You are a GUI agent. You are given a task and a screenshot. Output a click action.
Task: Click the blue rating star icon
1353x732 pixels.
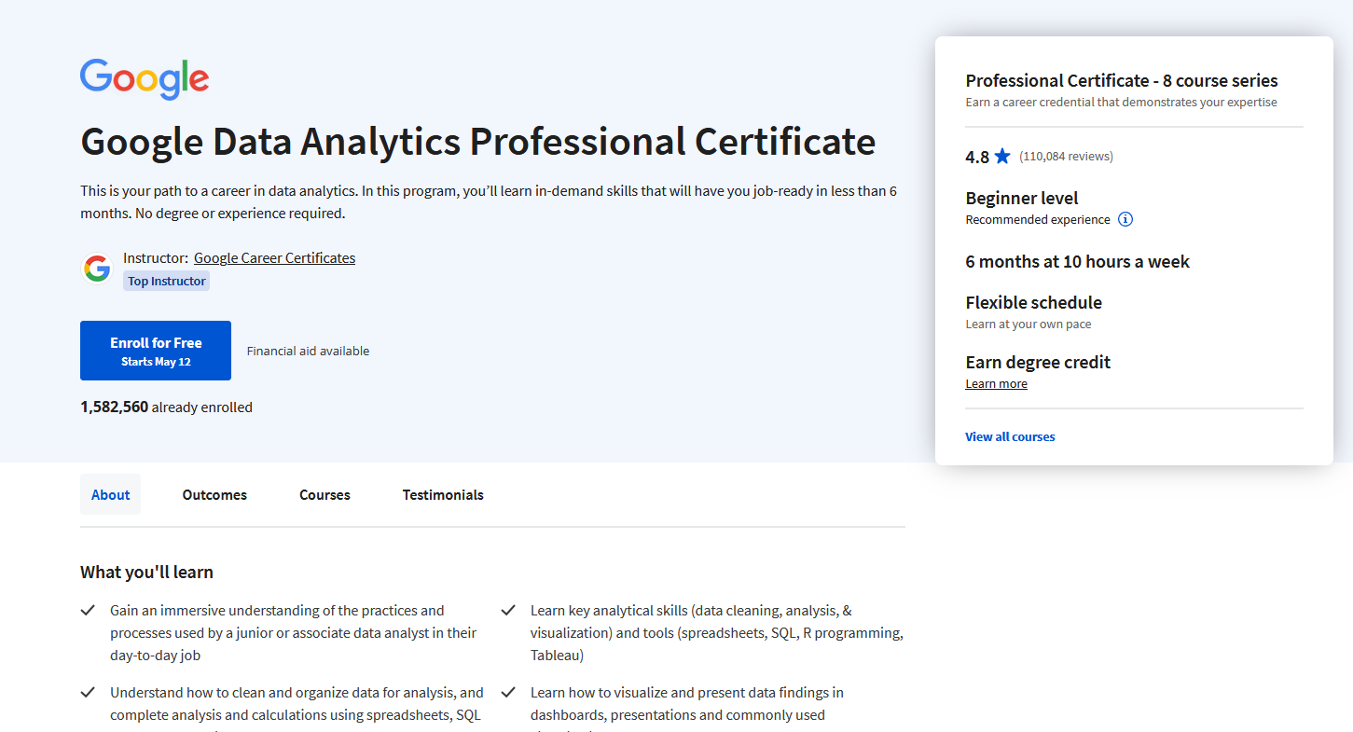point(1002,157)
